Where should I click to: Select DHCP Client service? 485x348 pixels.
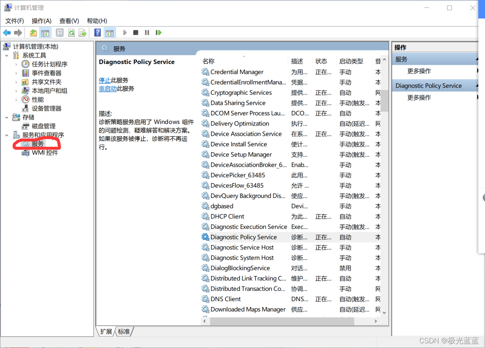tap(291, 217)
